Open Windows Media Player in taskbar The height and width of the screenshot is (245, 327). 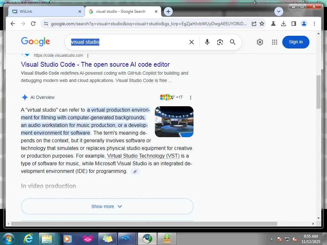[68, 239]
